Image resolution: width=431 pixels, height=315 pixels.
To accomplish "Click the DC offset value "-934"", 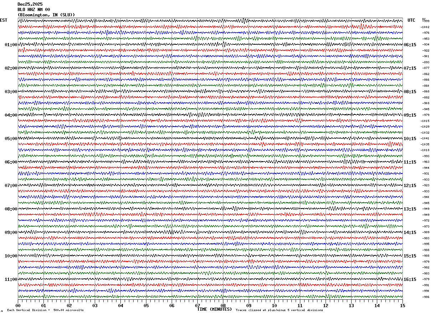I will 426,44.
